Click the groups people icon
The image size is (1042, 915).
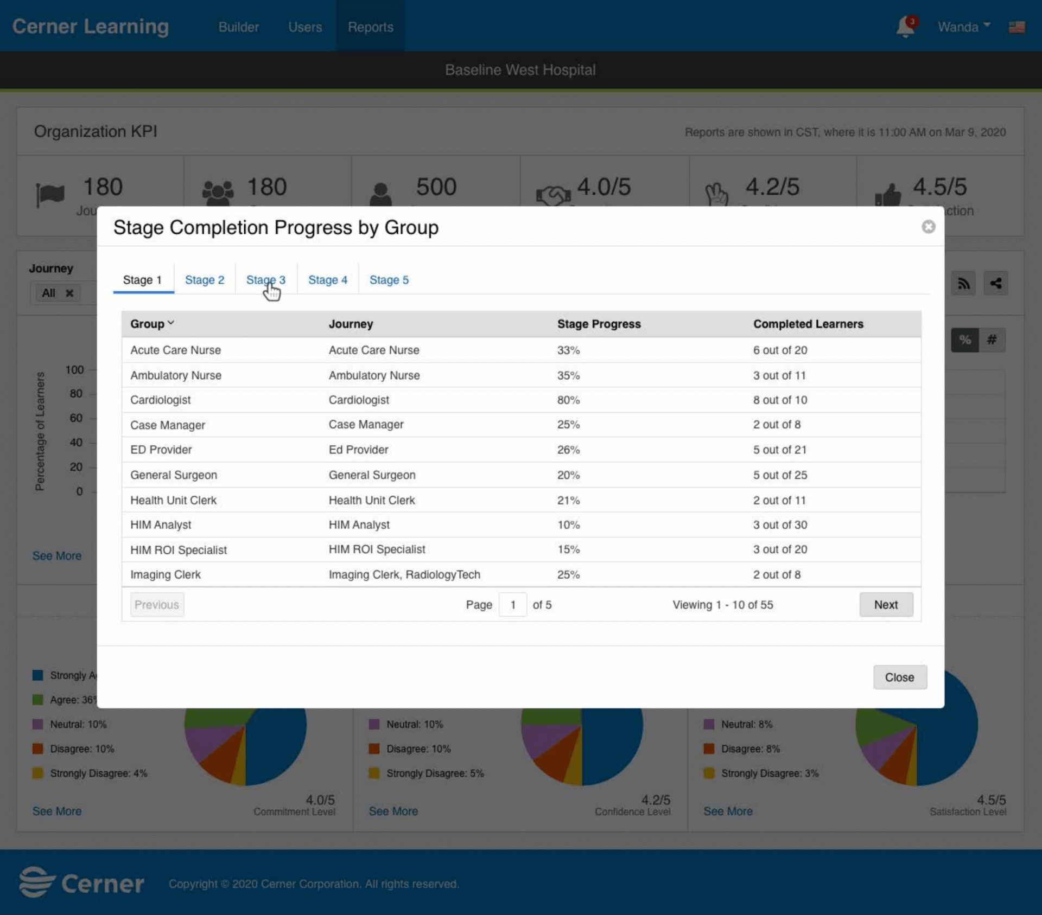tap(218, 193)
